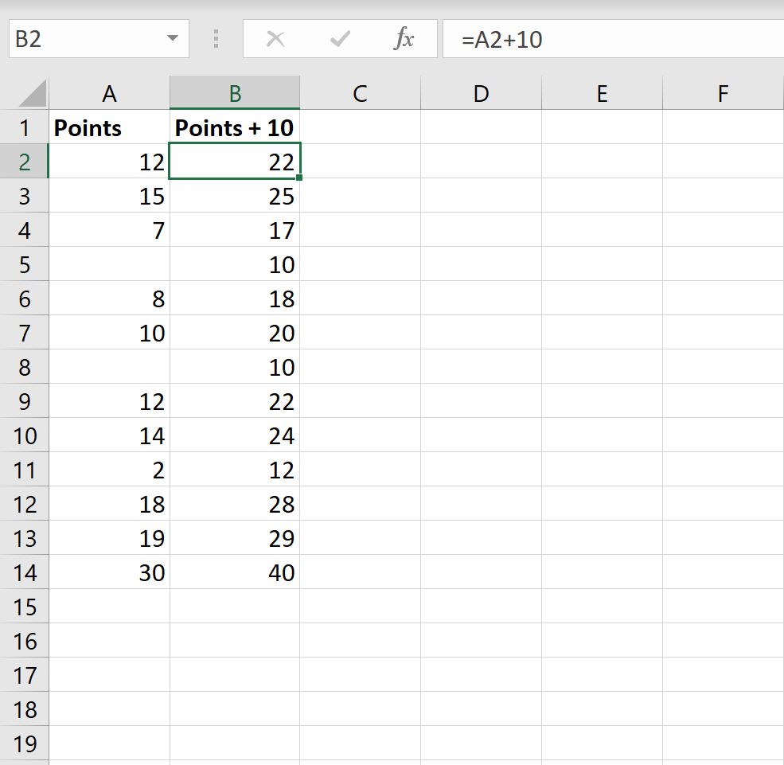784x765 pixels.
Task: Click the vertical ellipsis beside the Name Box
Action: [x=216, y=38]
